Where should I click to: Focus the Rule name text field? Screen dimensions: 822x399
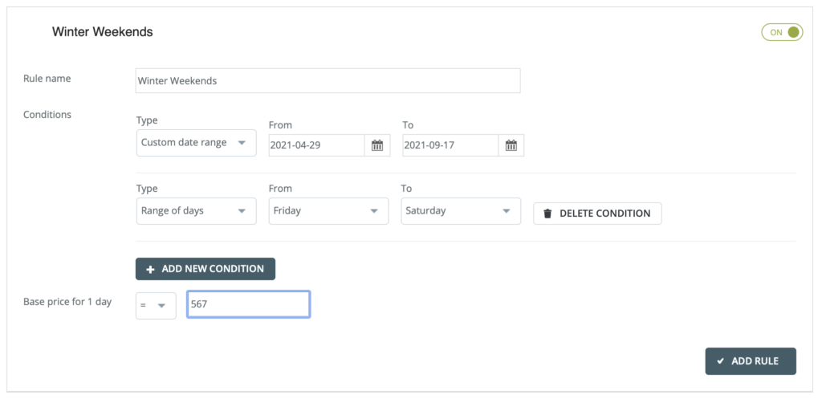[328, 81]
